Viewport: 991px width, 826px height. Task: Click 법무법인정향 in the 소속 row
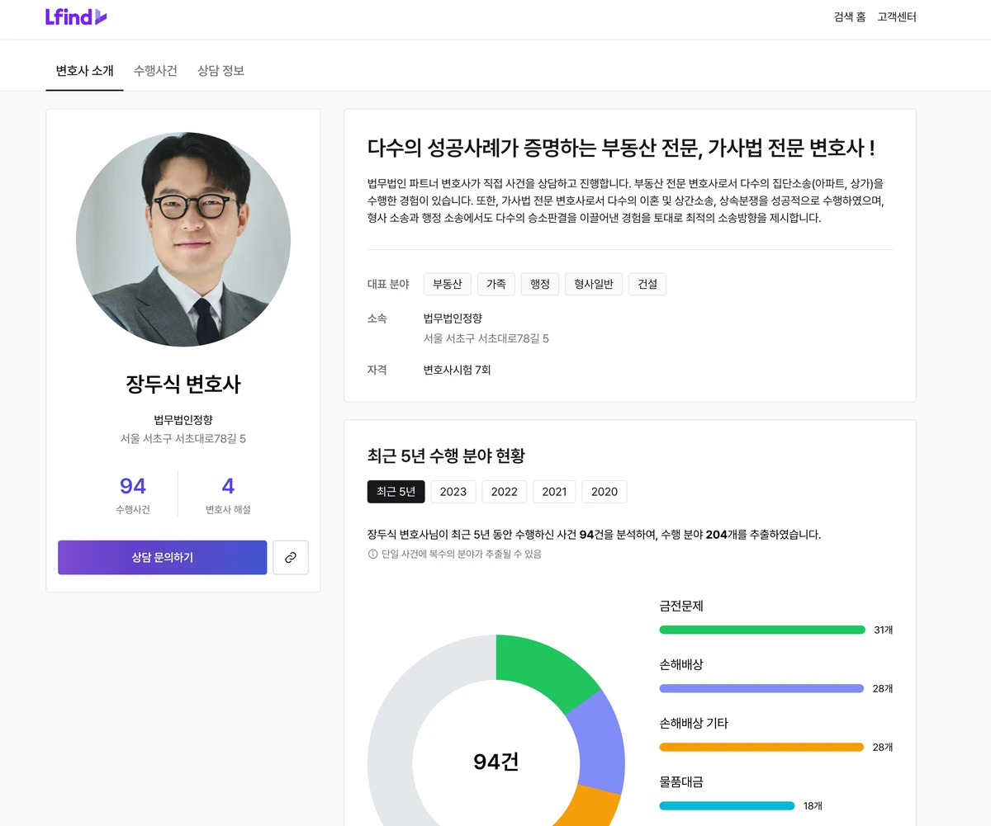(x=453, y=318)
